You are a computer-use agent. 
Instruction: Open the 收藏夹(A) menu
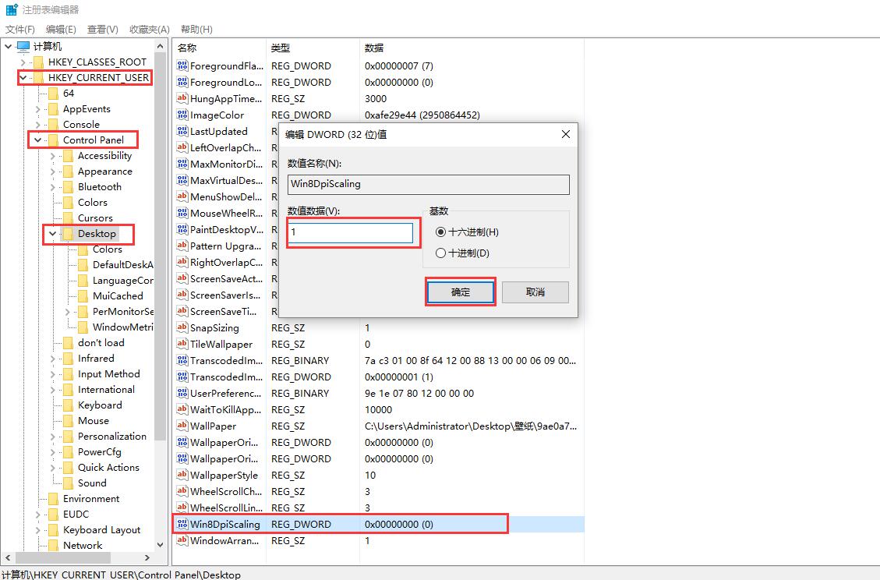pos(148,29)
